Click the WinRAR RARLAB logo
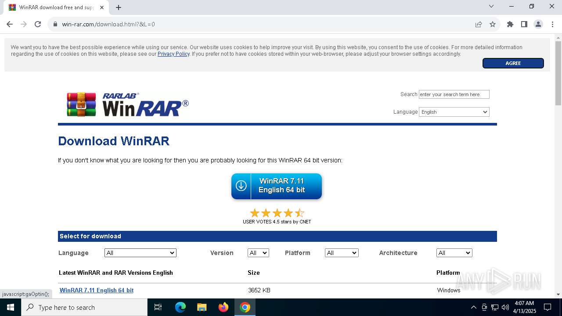This screenshot has height=316, width=562. [128, 104]
